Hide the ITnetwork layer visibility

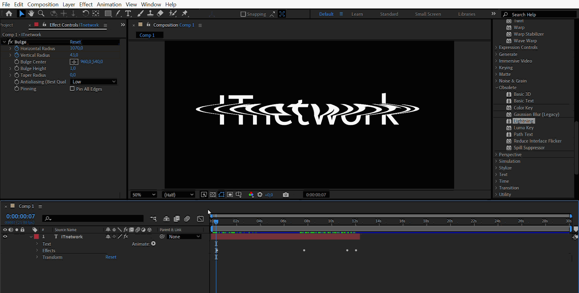5,237
